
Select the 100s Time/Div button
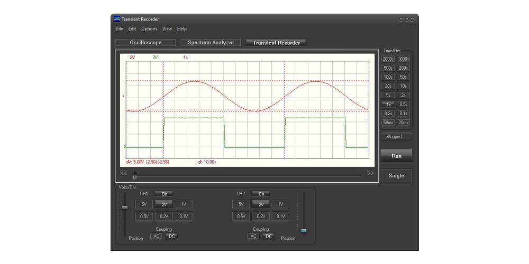(388, 77)
